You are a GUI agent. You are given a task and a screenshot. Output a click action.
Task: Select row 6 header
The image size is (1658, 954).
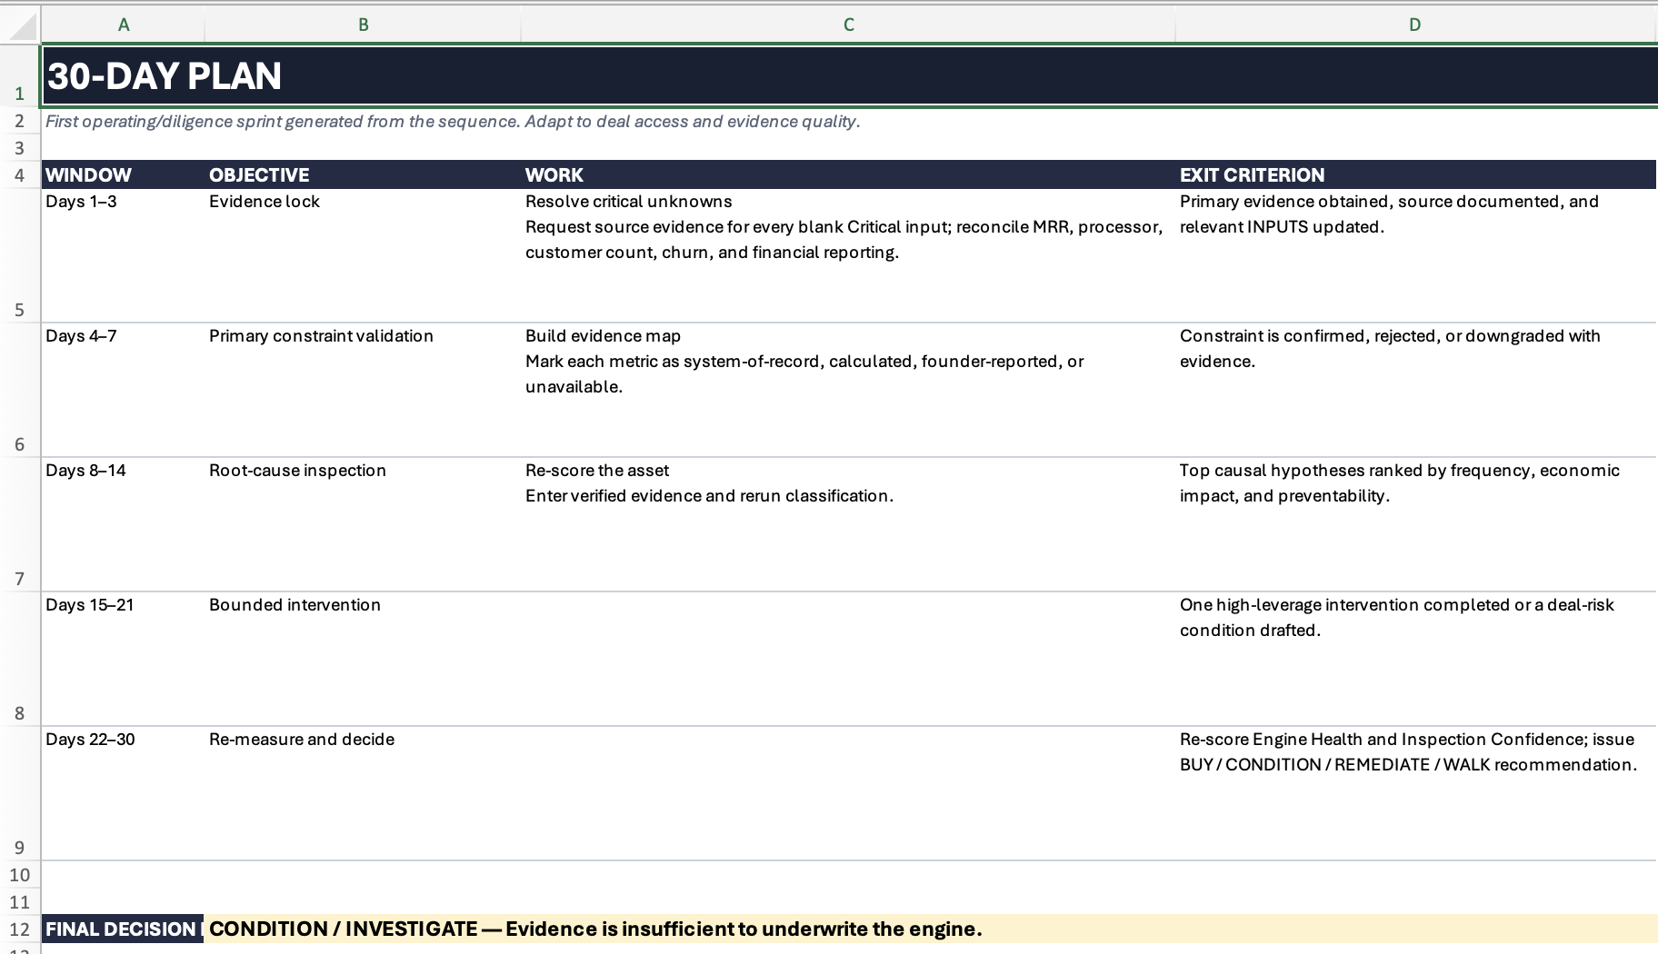(x=20, y=390)
